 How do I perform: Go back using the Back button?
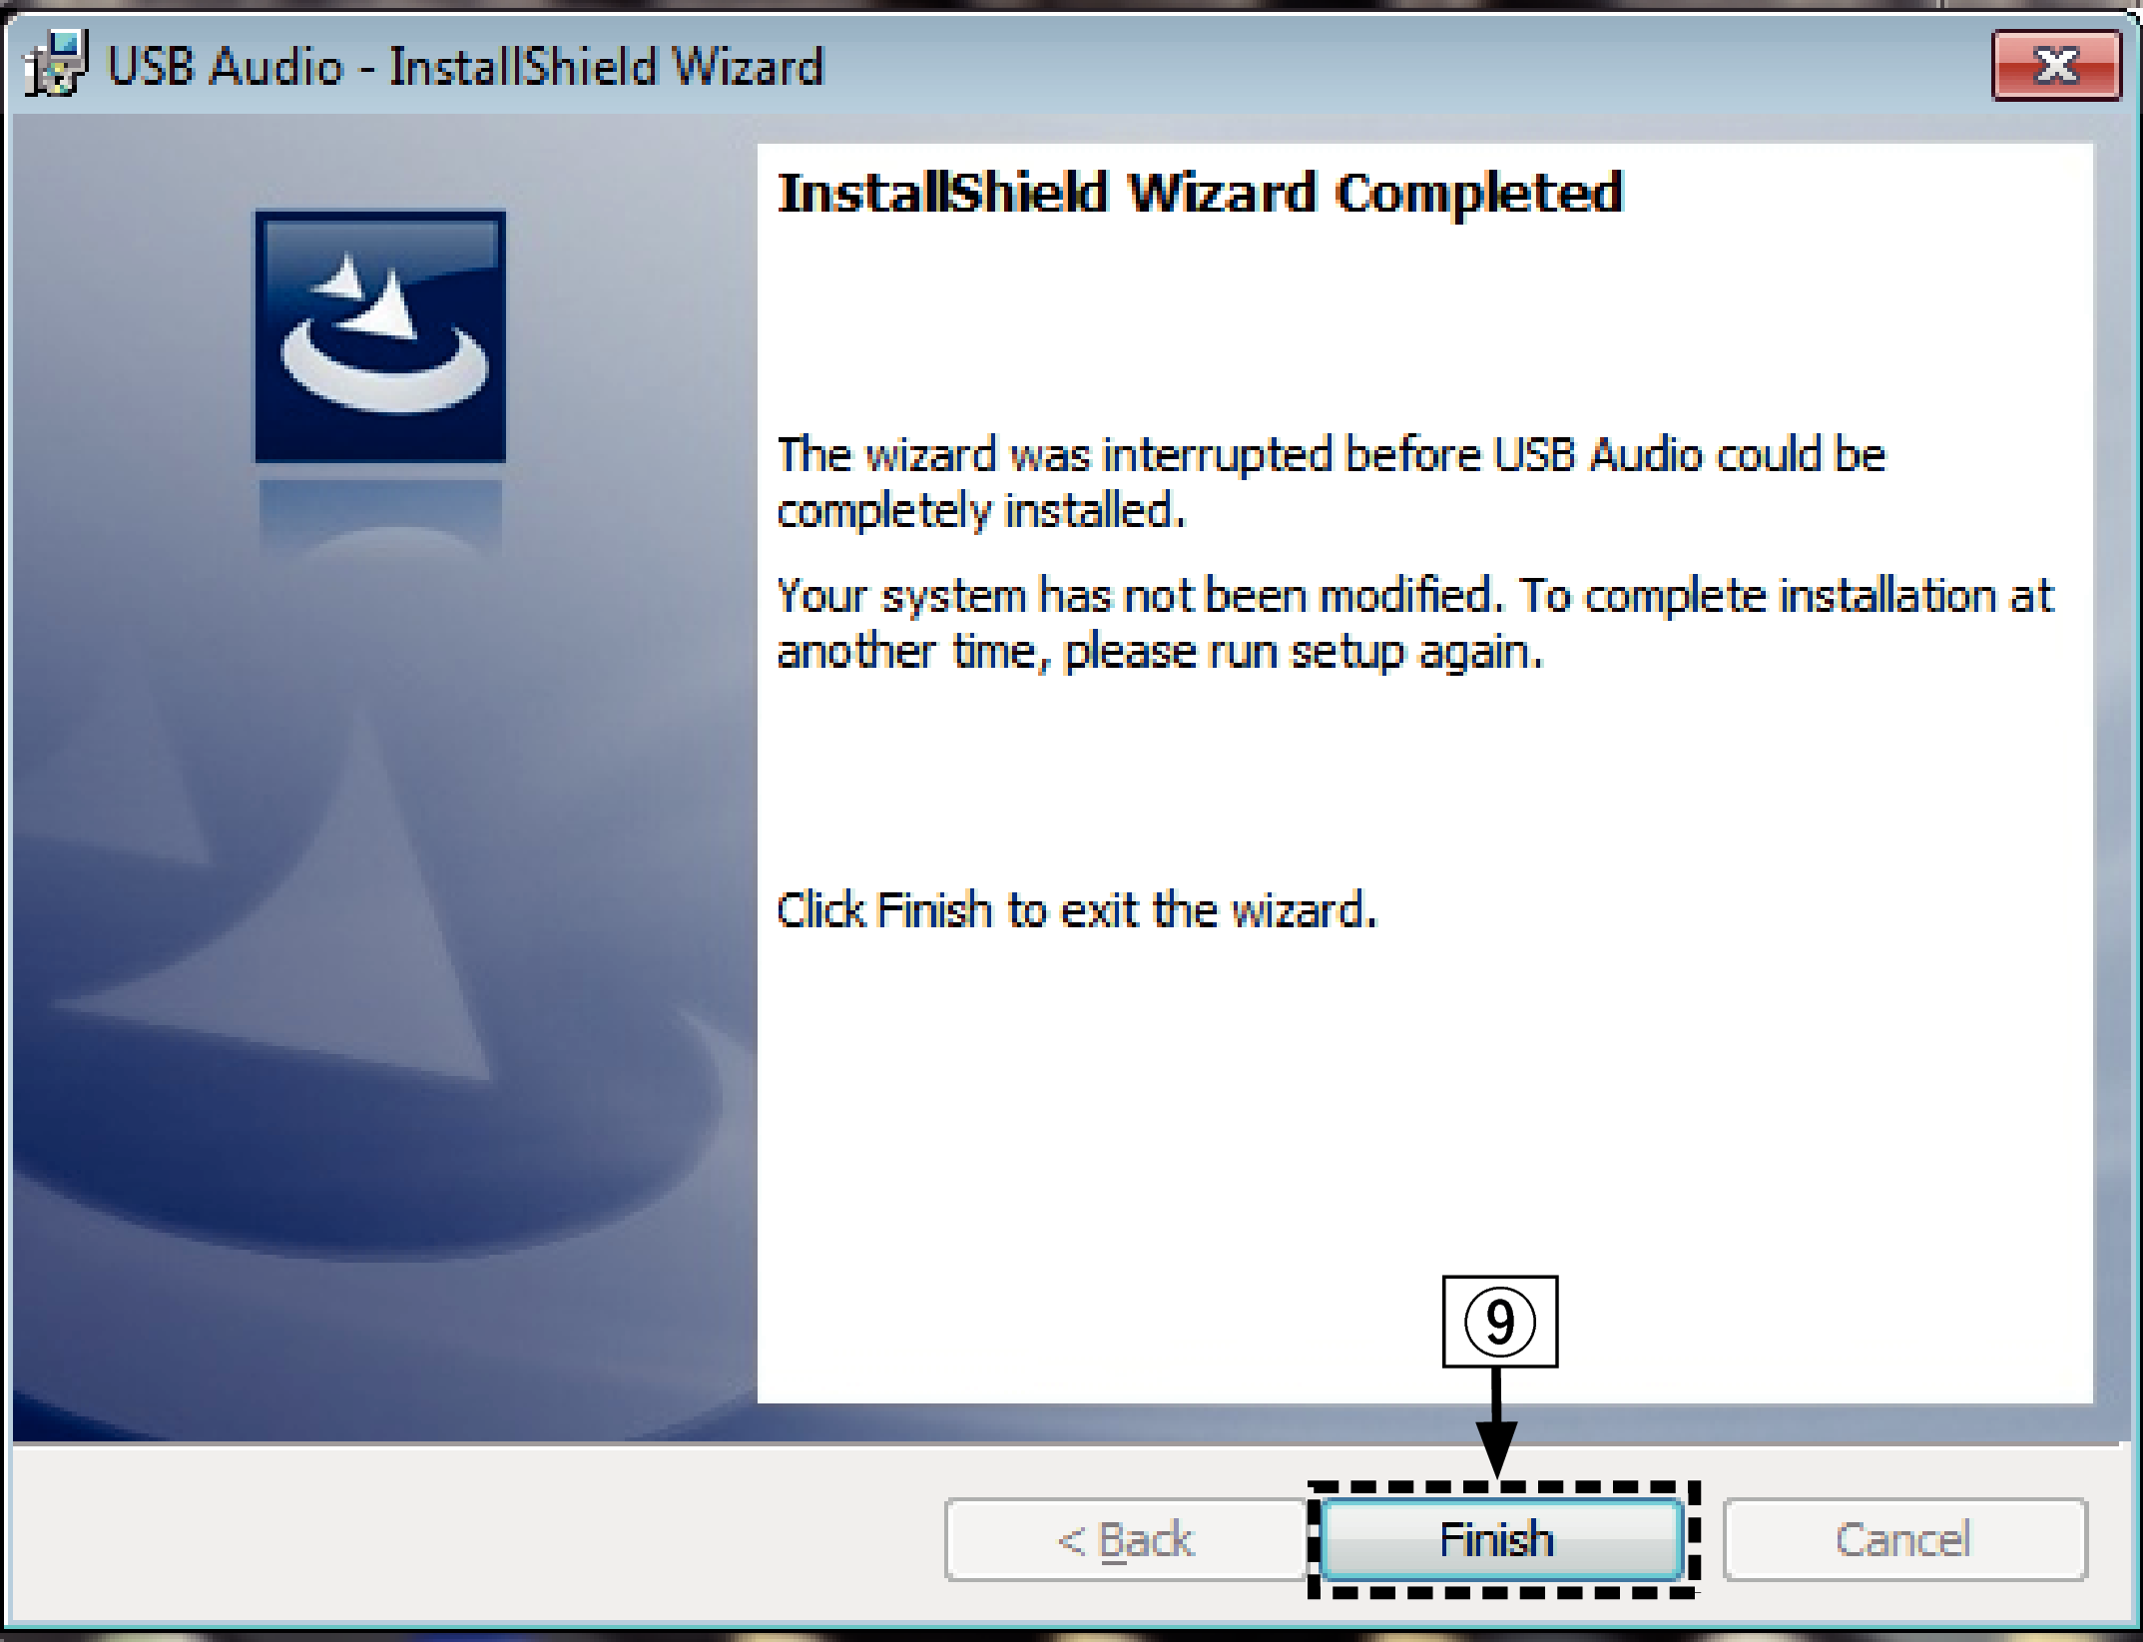[x=1126, y=1539]
